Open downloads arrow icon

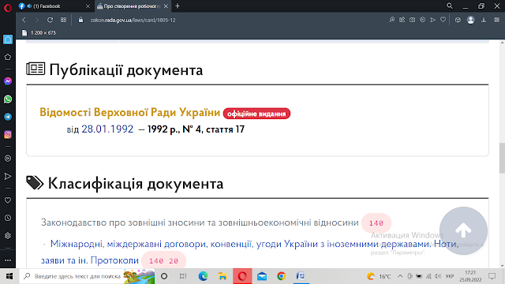[x=484, y=20]
